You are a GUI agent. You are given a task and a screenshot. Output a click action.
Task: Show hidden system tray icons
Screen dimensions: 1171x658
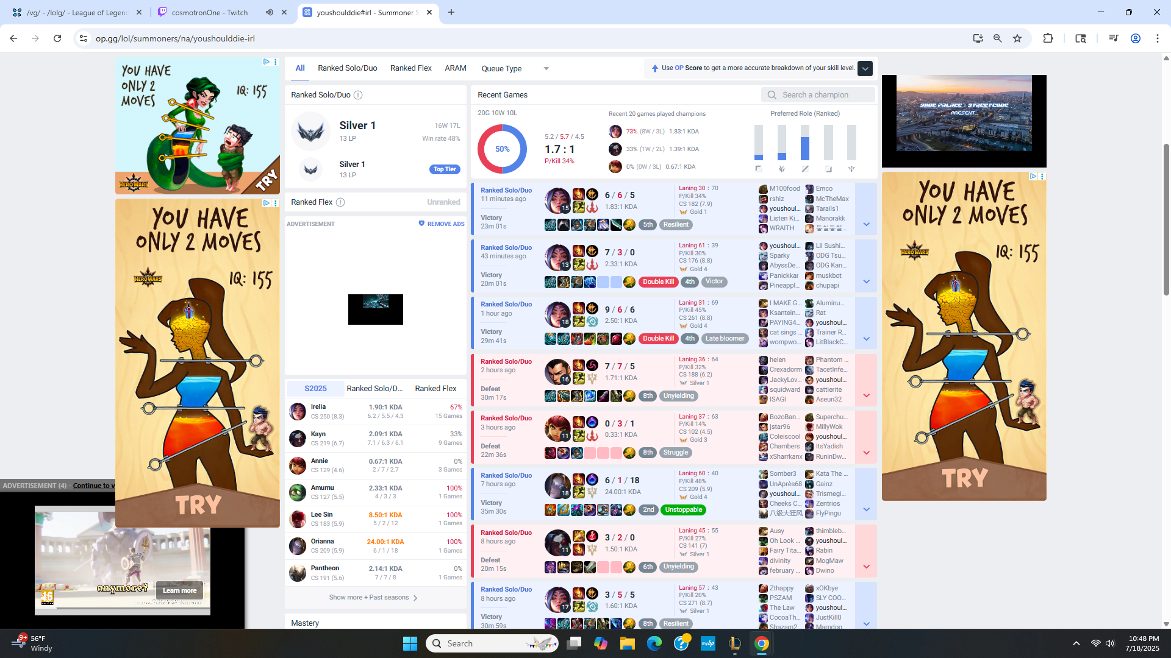tap(1076, 643)
